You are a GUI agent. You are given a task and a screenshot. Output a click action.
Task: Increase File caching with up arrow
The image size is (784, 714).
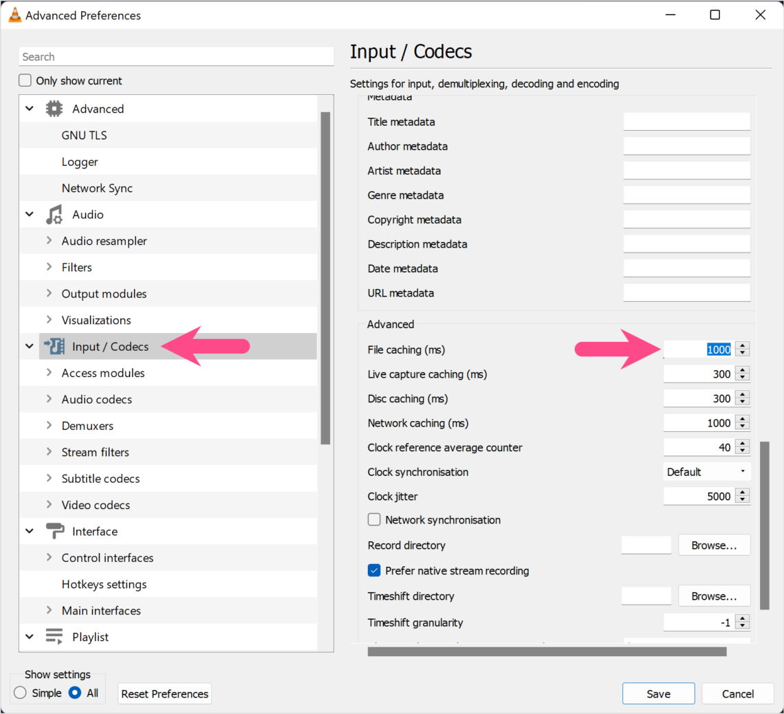click(x=741, y=346)
